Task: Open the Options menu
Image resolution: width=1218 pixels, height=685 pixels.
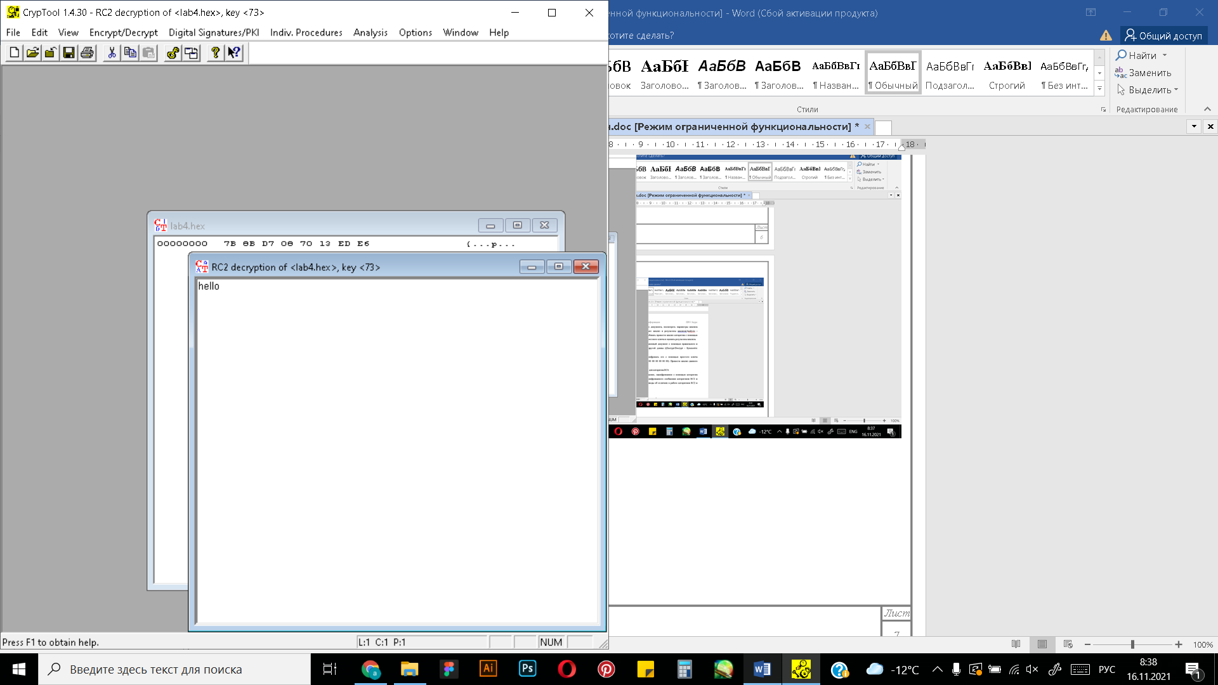Action: coord(416,32)
